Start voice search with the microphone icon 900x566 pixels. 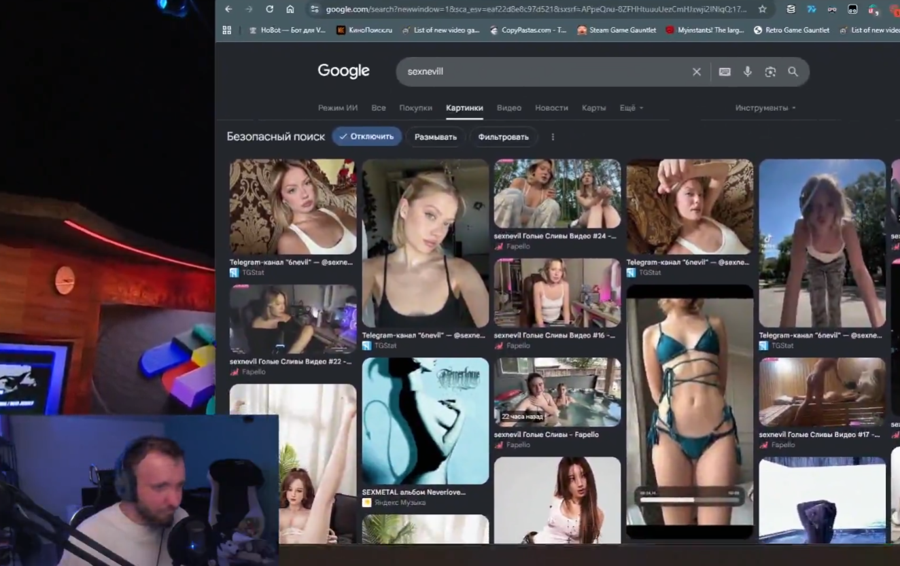[748, 71]
